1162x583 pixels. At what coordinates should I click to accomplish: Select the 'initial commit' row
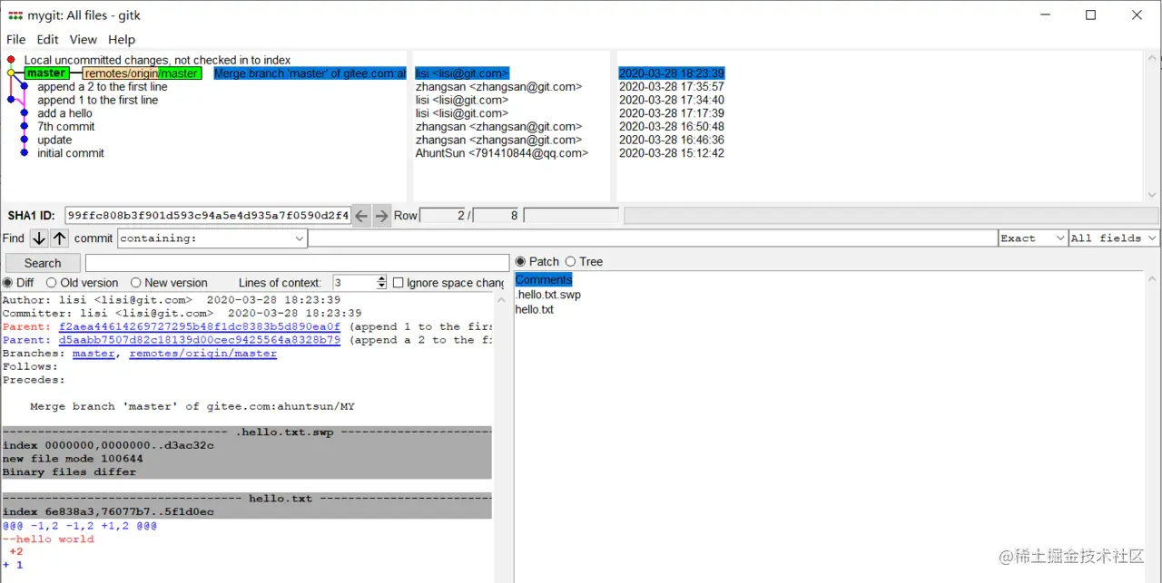click(71, 153)
